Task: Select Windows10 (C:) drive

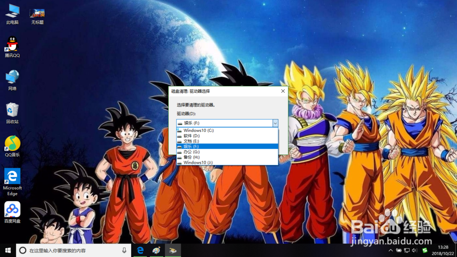Action: [227, 130]
